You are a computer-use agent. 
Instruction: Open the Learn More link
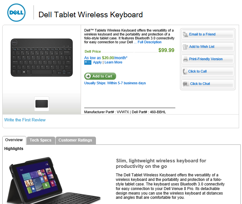click(114, 62)
